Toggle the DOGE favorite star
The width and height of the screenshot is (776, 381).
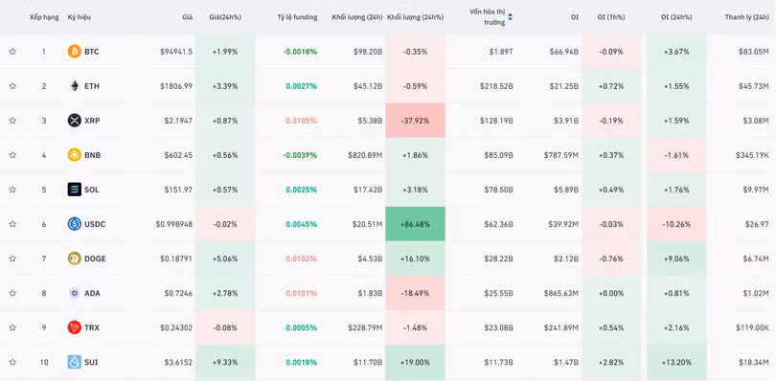coord(12,258)
